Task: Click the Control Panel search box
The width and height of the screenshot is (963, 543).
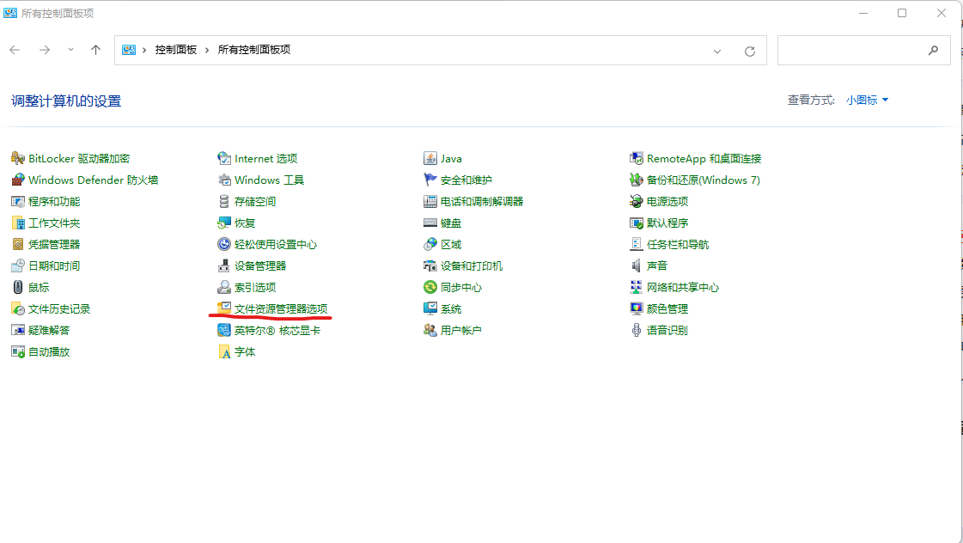Action: [850, 51]
